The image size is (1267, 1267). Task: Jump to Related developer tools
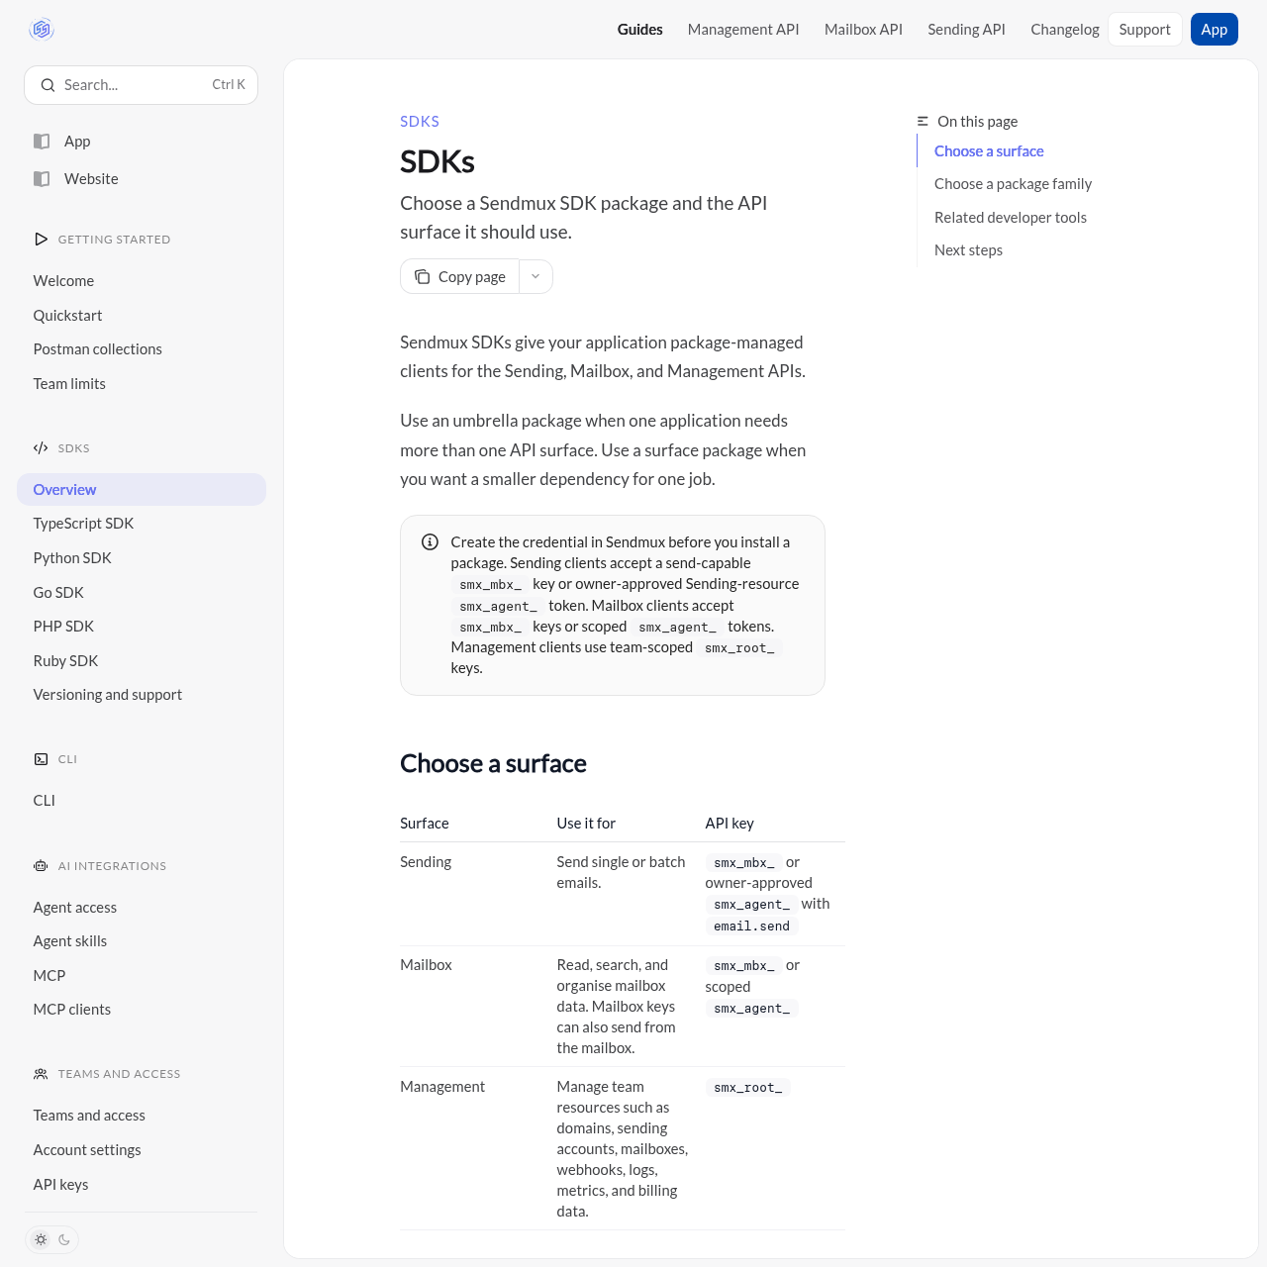click(x=1010, y=217)
